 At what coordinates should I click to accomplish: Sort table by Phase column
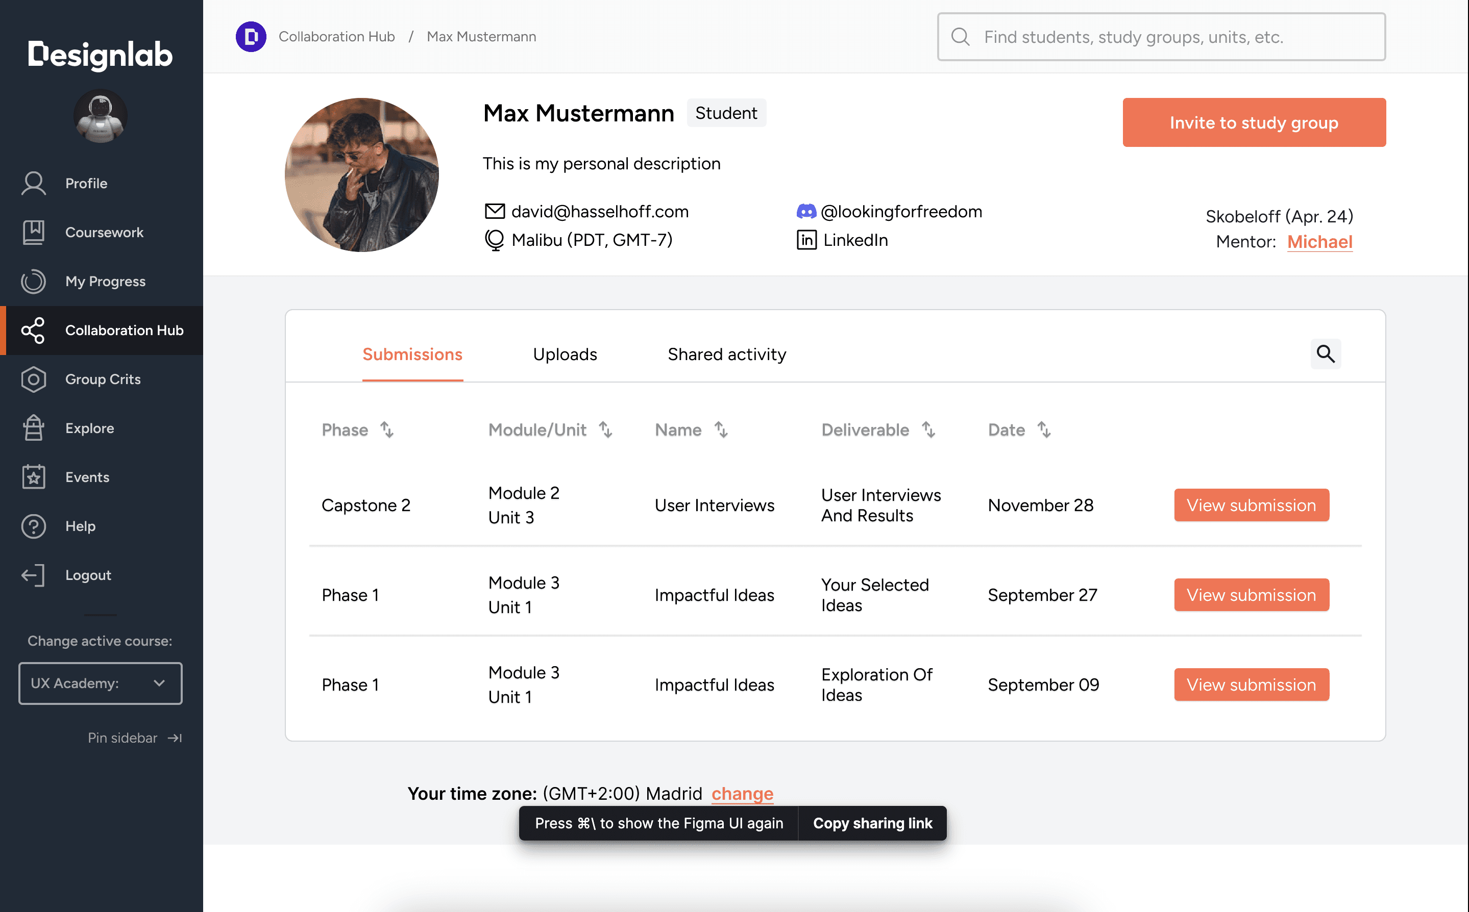[x=387, y=429]
